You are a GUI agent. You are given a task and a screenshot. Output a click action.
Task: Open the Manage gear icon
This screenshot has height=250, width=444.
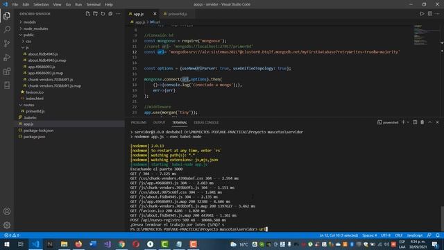tap(7, 225)
